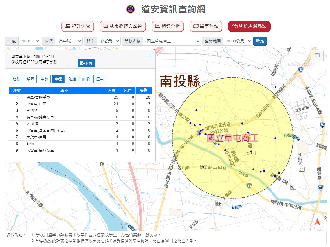
Task: Click the site logo emblem in header
Action: 131,9
